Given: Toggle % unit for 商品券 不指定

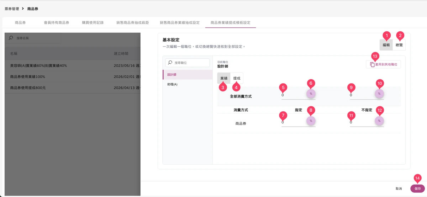Looking at the screenshot, I should click(x=379, y=121).
